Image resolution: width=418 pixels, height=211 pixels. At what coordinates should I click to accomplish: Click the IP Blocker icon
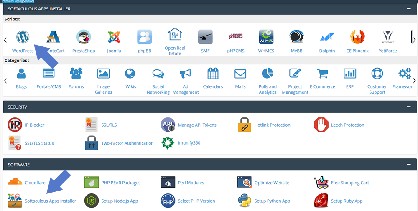tap(15, 125)
